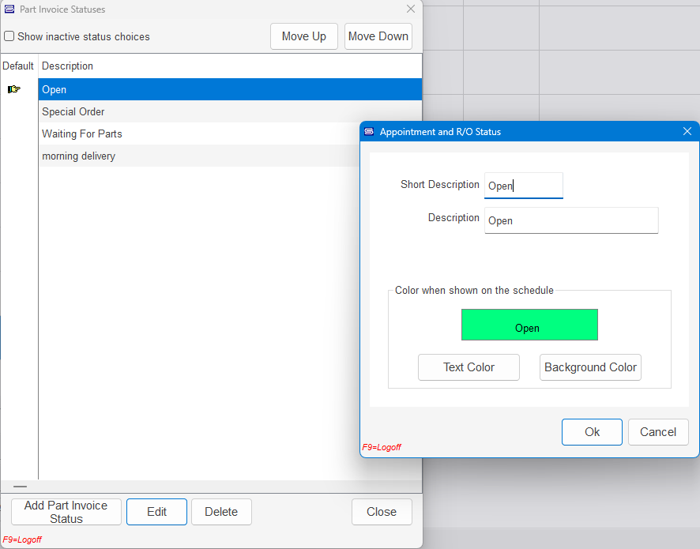Image resolution: width=700 pixels, height=549 pixels.
Task: Click the Appointment and R/O Status dialog icon
Action: 369,132
